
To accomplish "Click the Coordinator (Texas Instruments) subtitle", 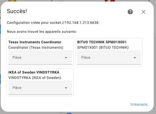I will 36,47.
